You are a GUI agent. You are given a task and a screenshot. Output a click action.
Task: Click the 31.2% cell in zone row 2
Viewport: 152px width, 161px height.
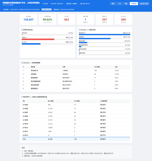click(117, 74)
